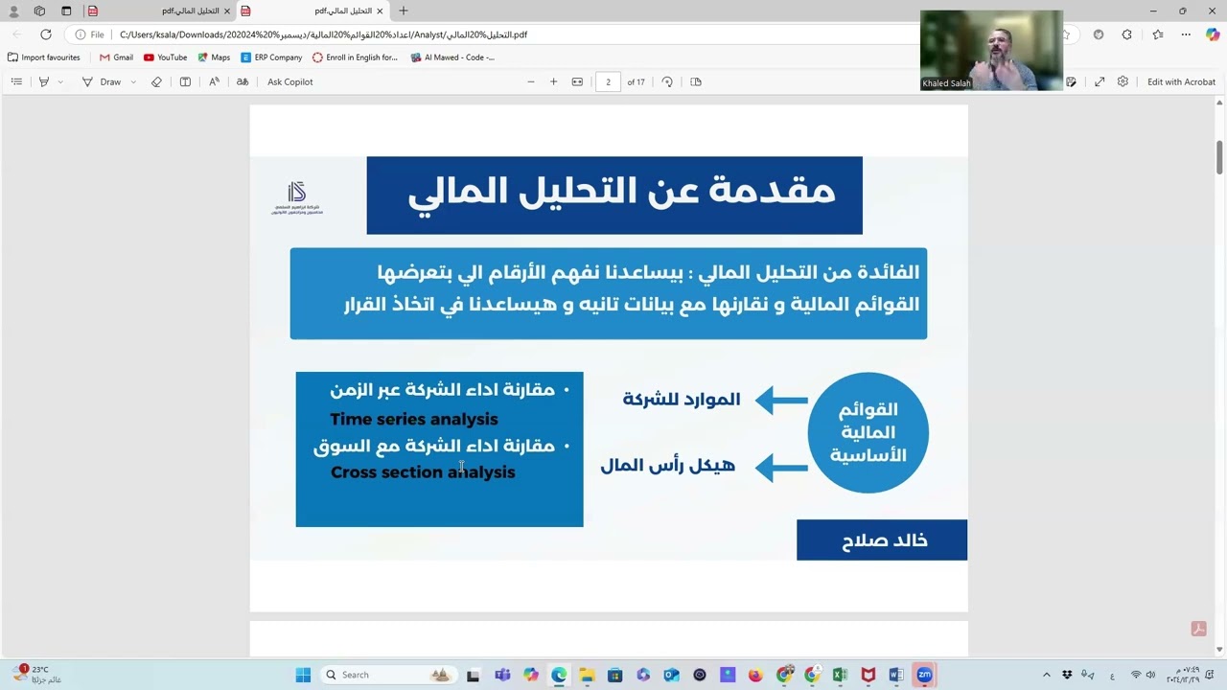
Task: Select the Erase tool
Action: point(156,81)
